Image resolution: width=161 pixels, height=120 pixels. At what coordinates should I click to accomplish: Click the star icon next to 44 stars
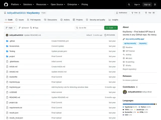point(124,58)
